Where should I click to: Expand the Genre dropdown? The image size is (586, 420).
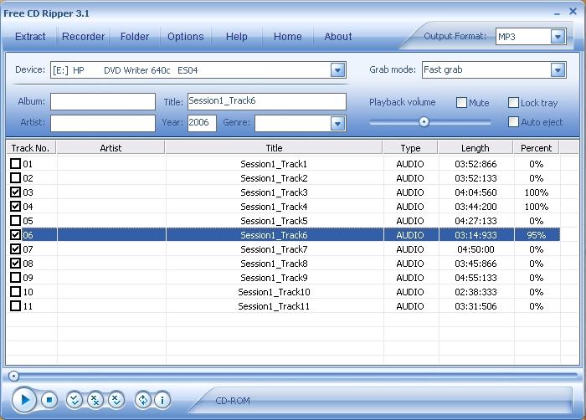tap(337, 124)
